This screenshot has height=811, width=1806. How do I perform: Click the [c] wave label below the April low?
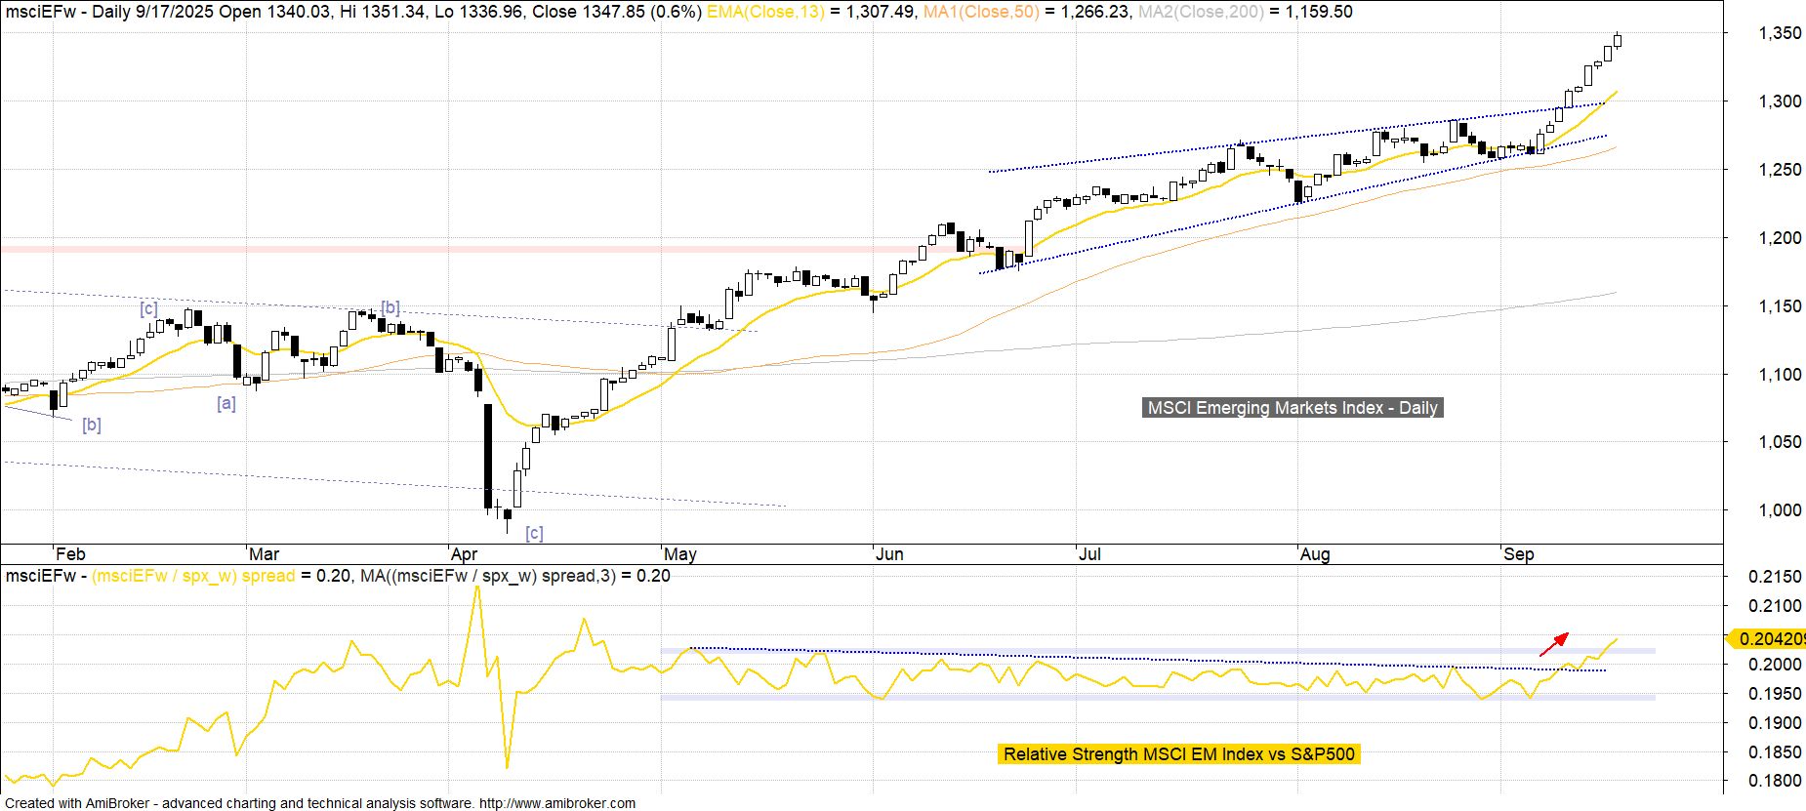534,533
